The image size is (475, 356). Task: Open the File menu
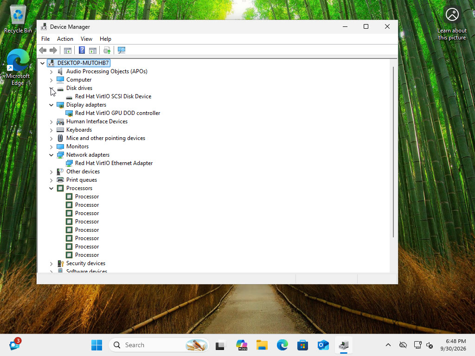[45, 39]
